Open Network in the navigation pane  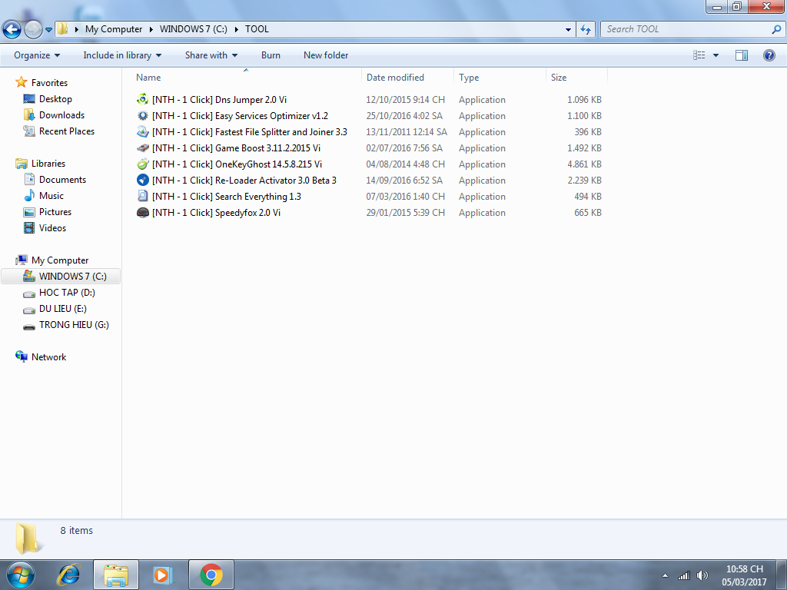48,357
